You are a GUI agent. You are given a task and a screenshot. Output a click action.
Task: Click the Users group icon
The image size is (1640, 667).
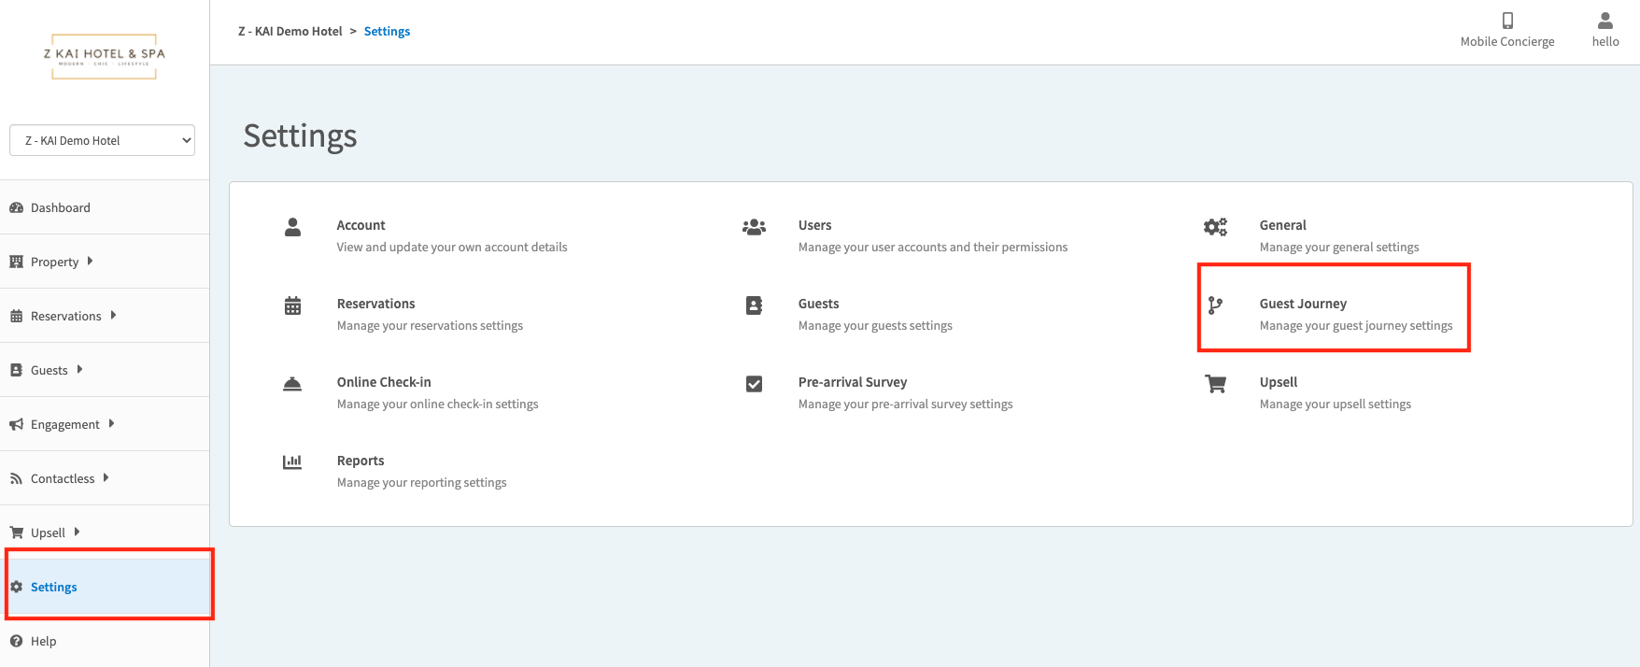[x=754, y=227]
